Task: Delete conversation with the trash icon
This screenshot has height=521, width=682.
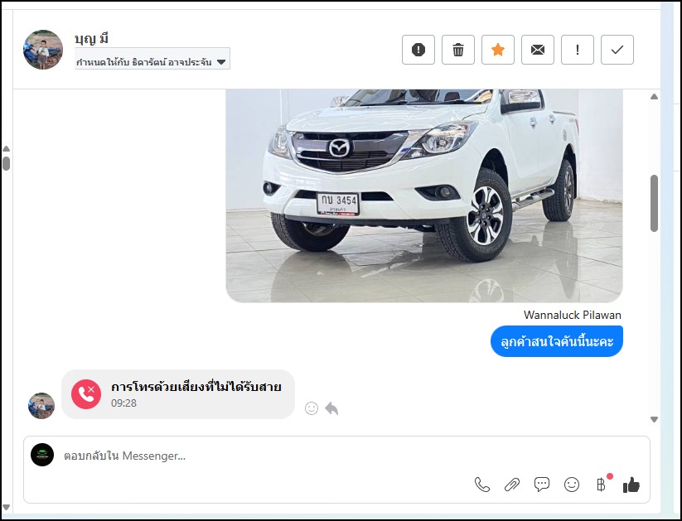Action: pos(458,50)
